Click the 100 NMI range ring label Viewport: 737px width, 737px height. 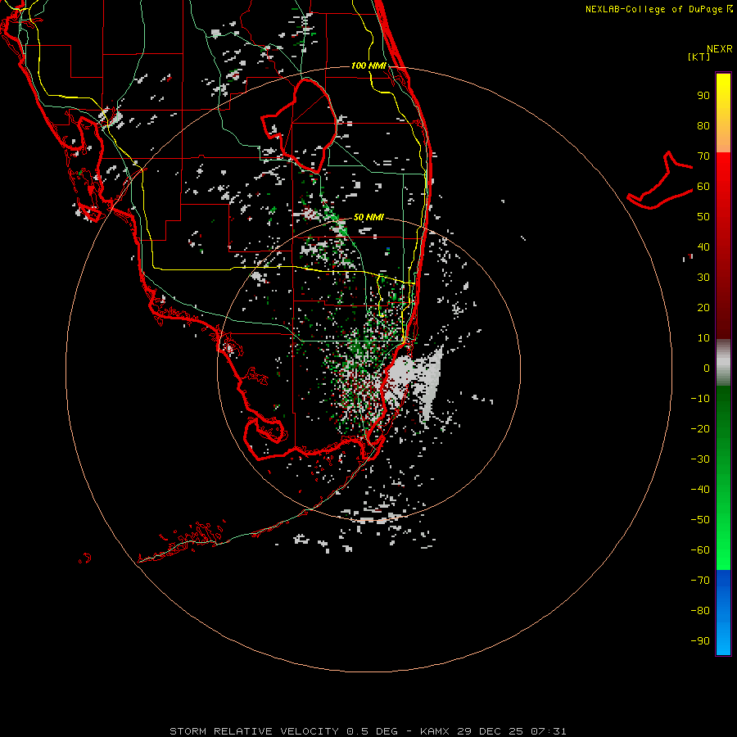(x=368, y=66)
